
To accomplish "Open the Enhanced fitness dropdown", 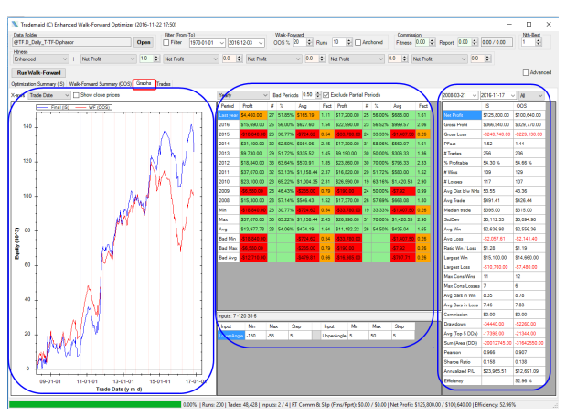I will pos(36,57).
